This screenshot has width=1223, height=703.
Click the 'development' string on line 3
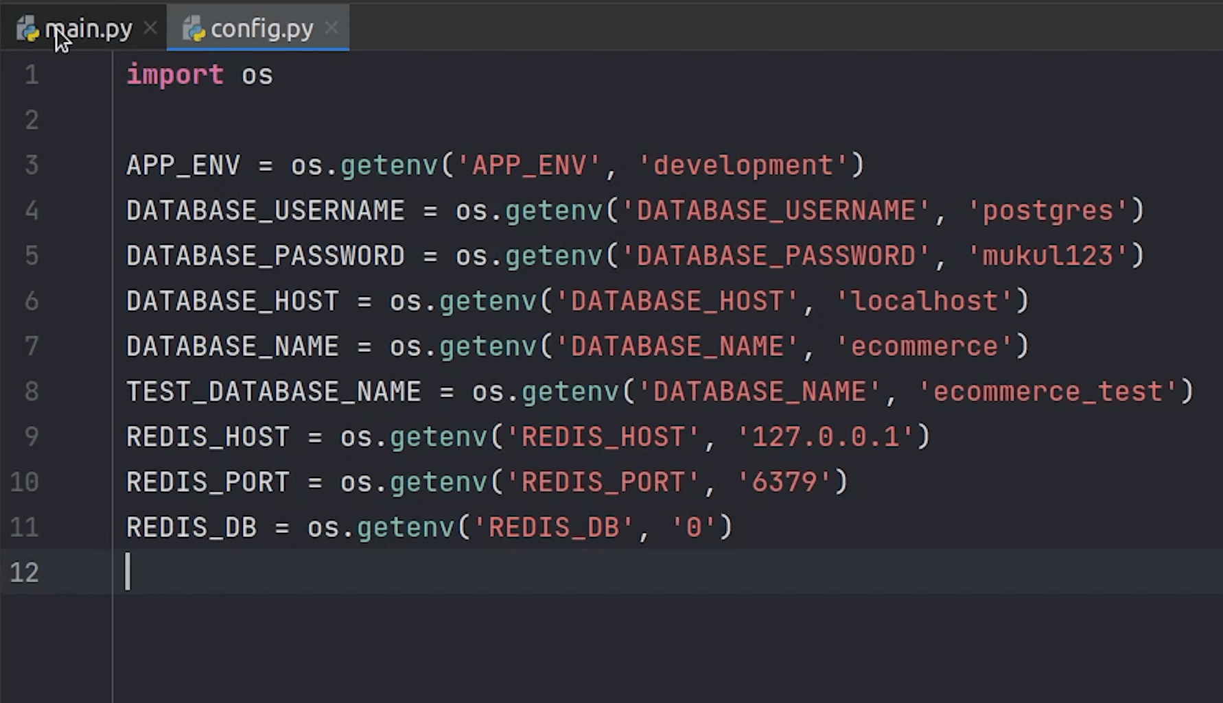(x=743, y=165)
